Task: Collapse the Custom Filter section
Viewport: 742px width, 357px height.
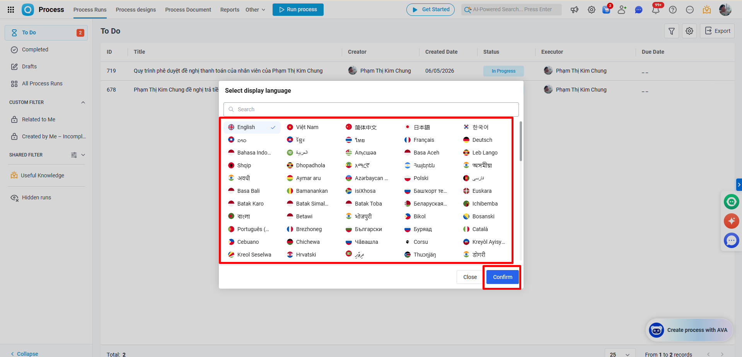Action: (x=83, y=102)
